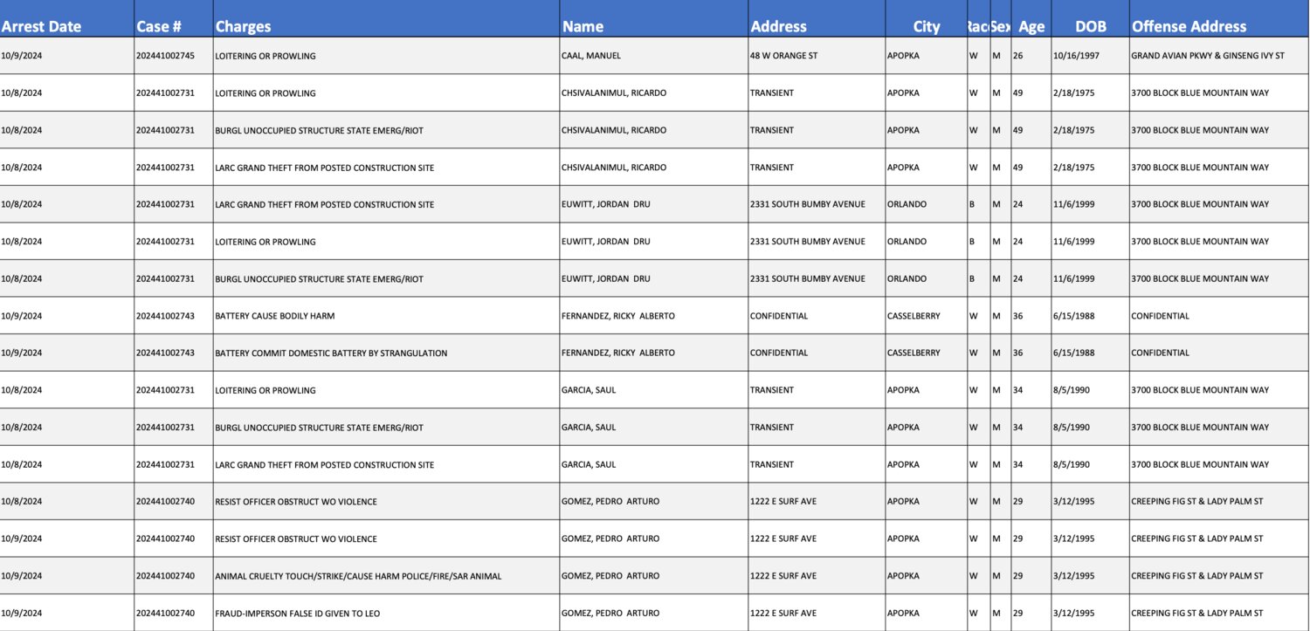Select RESIST OFFICER charge dated 10/9/2024

296,539
